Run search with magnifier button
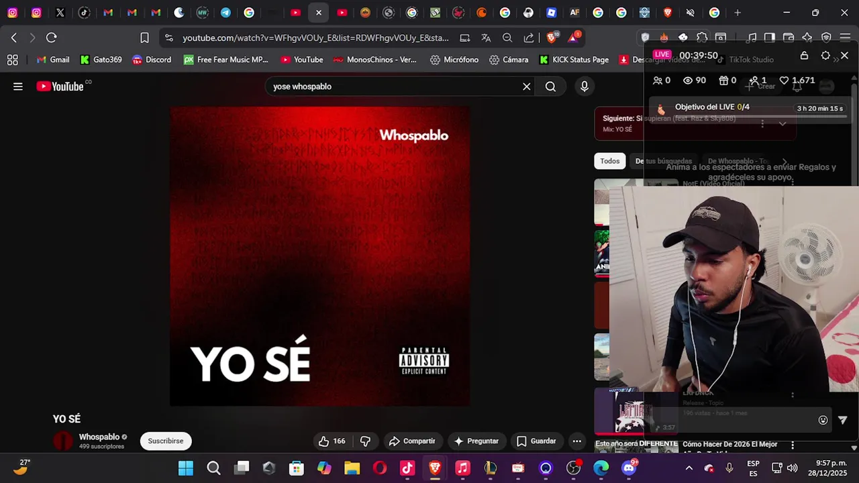The width and height of the screenshot is (859, 483). click(x=550, y=87)
